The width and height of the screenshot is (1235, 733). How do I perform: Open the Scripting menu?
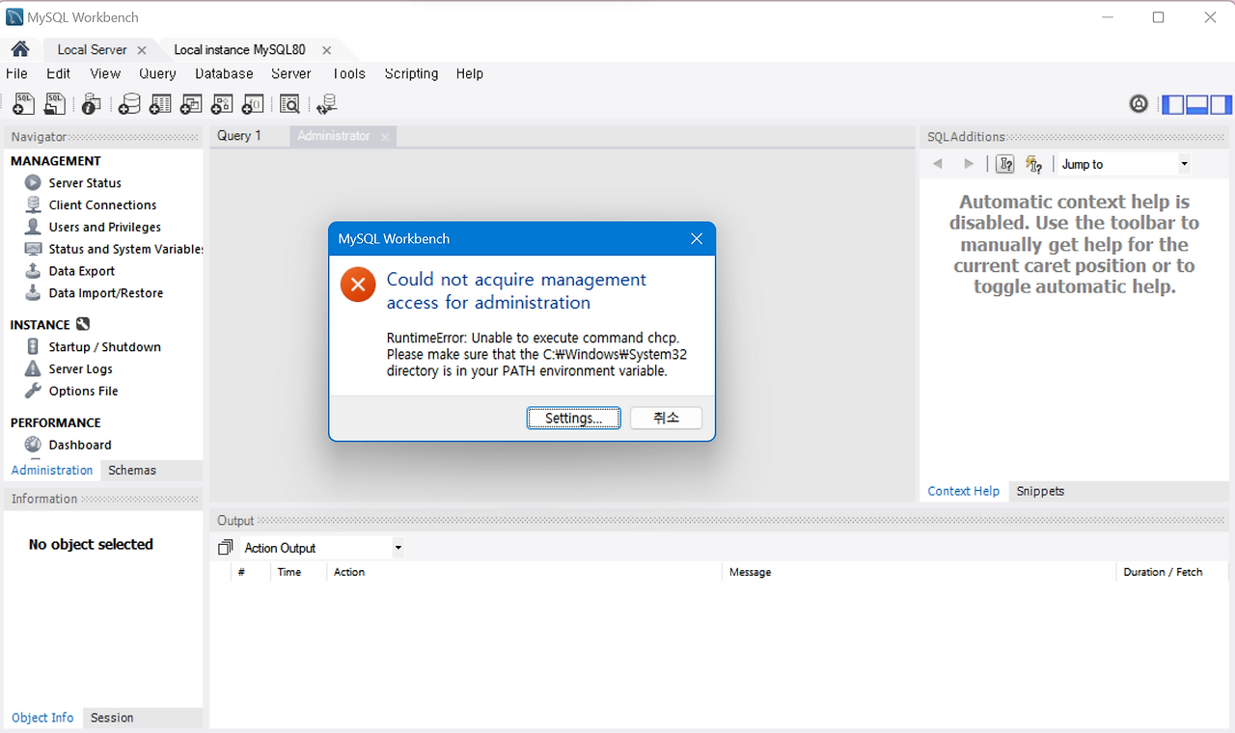point(411,74)
